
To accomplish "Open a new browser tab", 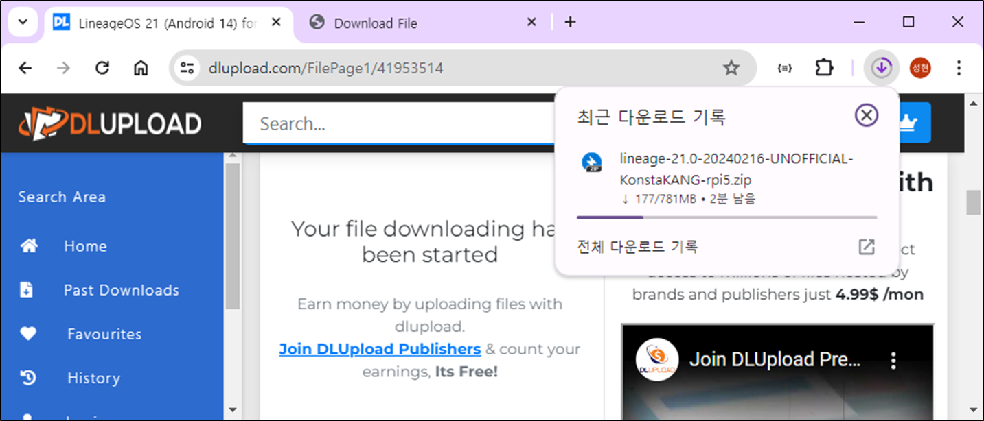I will 570,22.
